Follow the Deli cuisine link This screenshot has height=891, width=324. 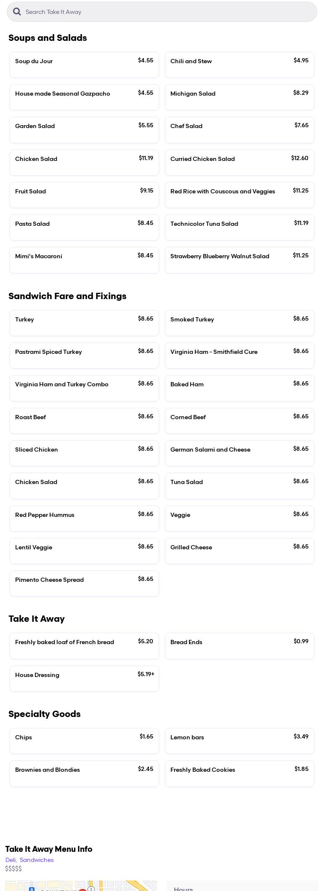[11, 860]
